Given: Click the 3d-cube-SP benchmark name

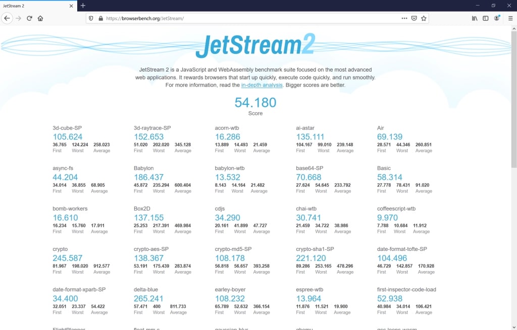Looking at the screenshot, I should tap(67, 128).
